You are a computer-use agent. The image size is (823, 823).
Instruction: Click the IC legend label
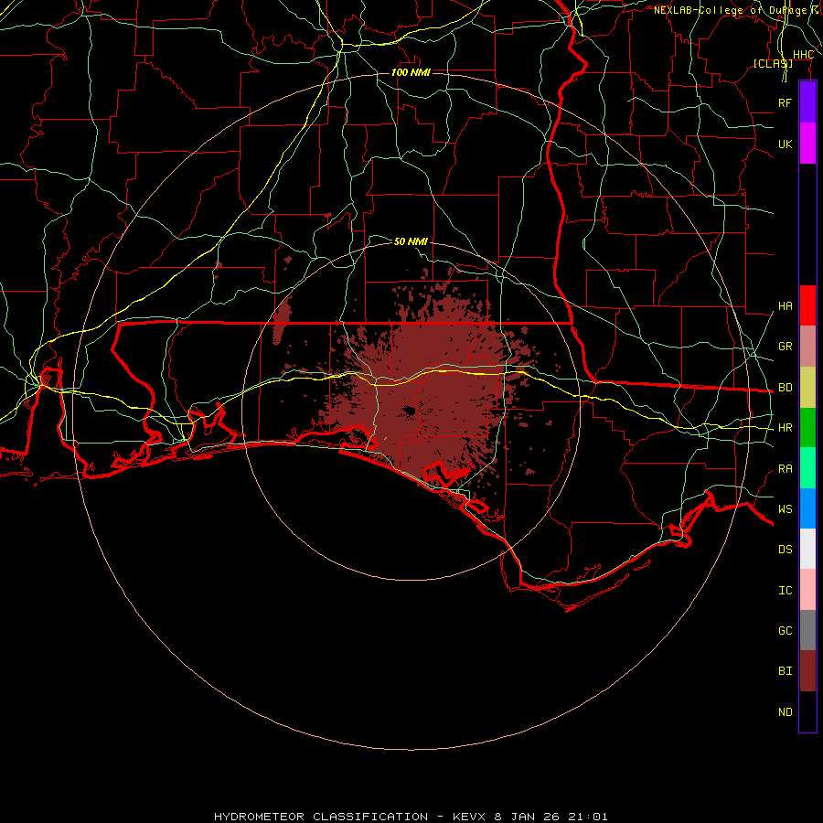(x=785, y=591)
